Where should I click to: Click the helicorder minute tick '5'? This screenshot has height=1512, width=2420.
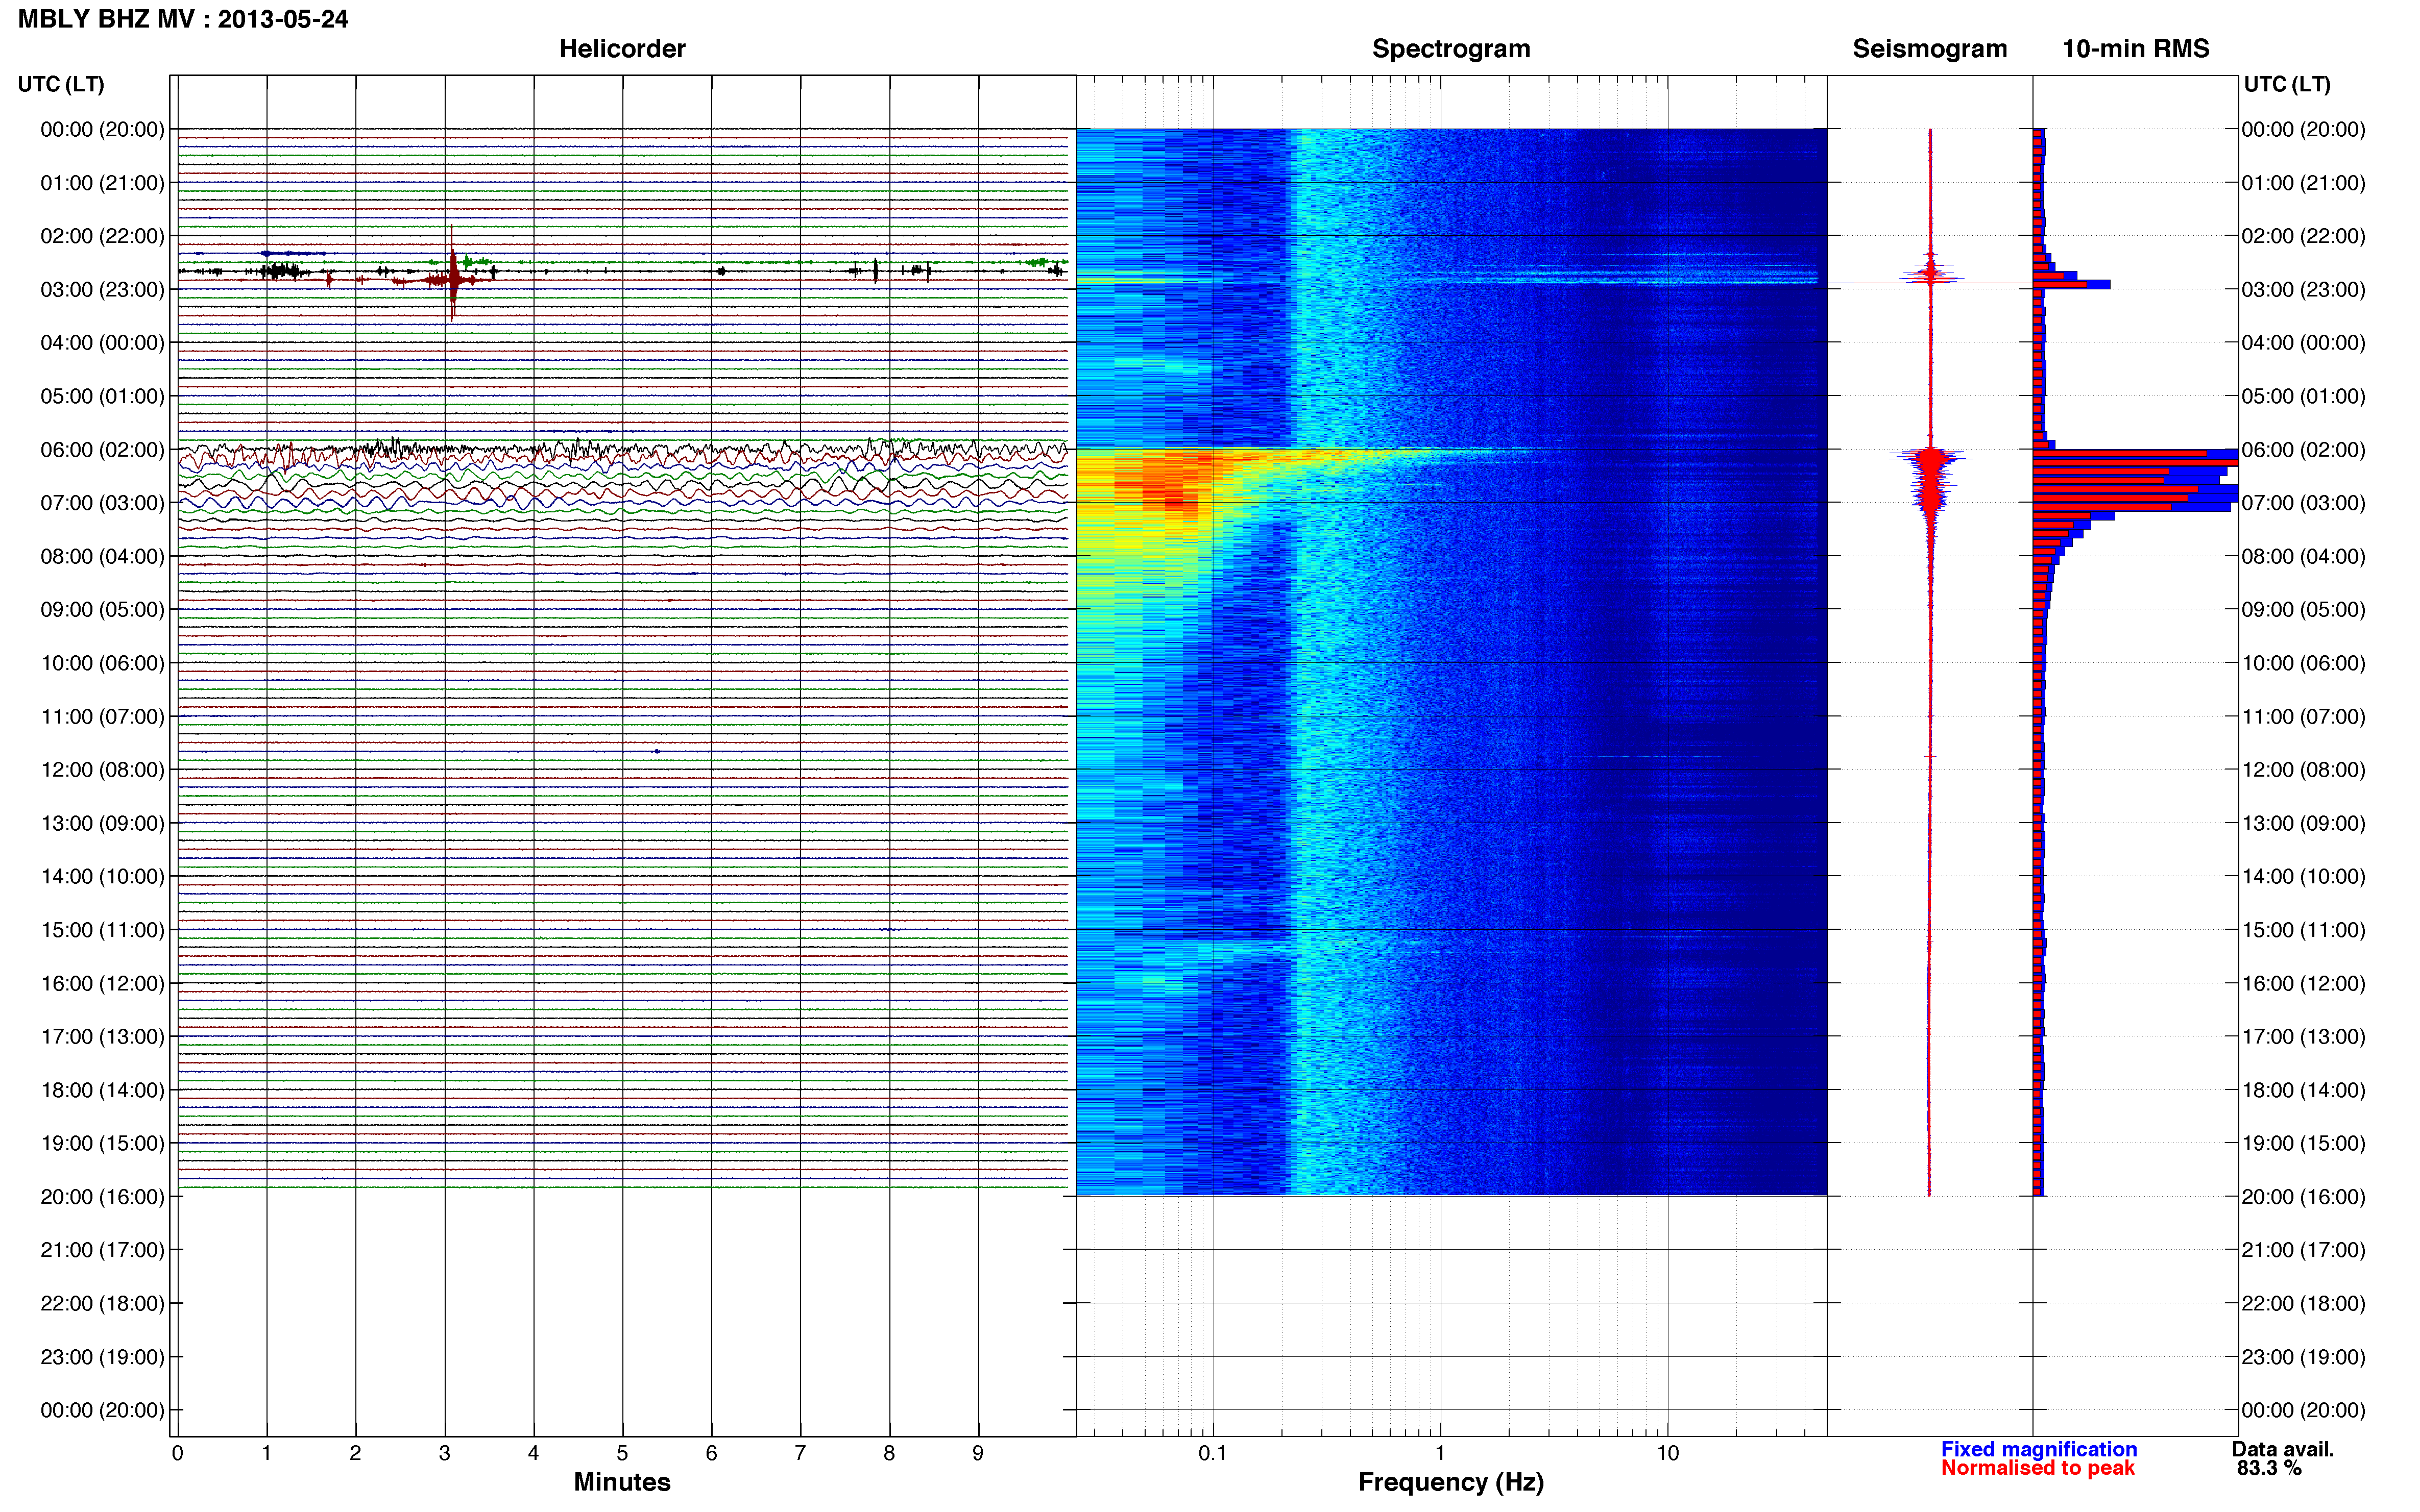point(622,1453)
